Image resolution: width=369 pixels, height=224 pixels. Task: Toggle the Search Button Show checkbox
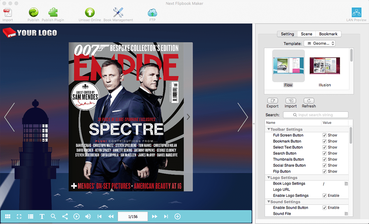coord(324,153)
